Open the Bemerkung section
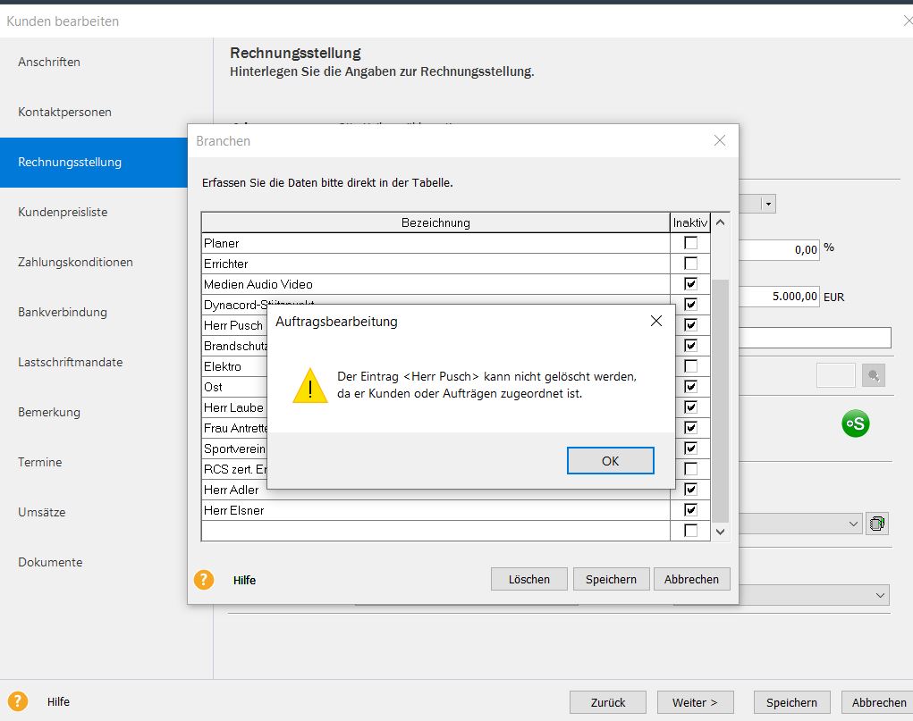Viewport: 913px width, 721px height. [x=49, y=412]
